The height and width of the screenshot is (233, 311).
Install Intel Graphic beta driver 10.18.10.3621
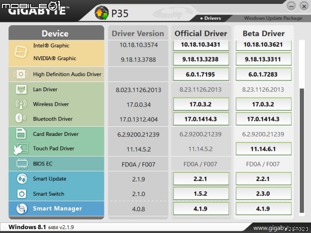pos(263,45)
